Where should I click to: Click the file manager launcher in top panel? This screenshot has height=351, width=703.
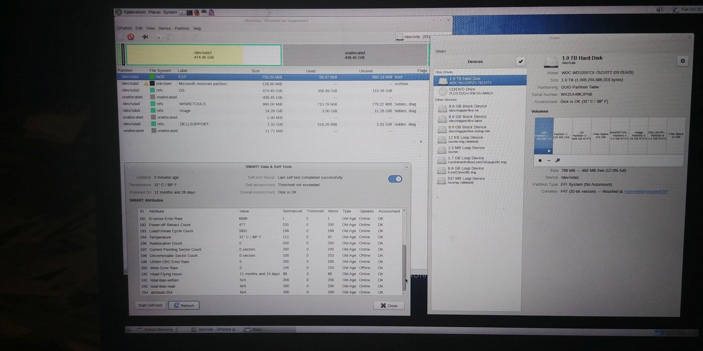(x=182, y=12)
